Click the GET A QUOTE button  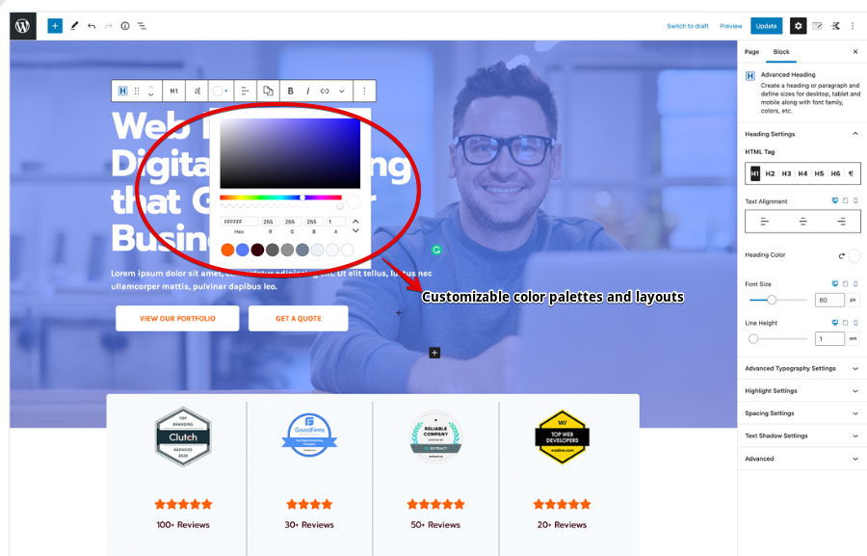tap(299, 319)
